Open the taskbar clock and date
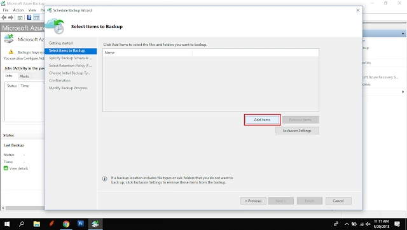This screenshot has height=230, width=407. tap(382, 224)
